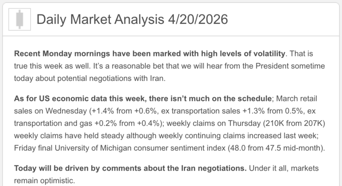Click the bold Iran negotiations comments sentence

click(x=130, y=167)
